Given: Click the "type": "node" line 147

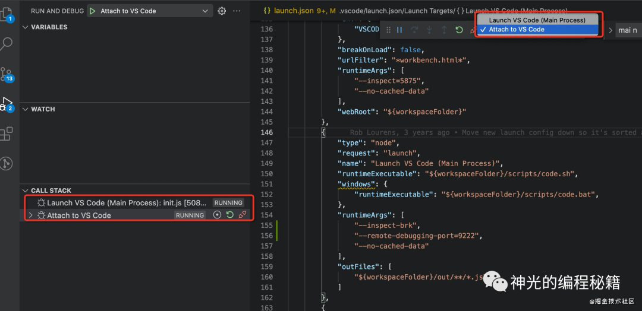Looking at the screenshot, I should [369, 142].
